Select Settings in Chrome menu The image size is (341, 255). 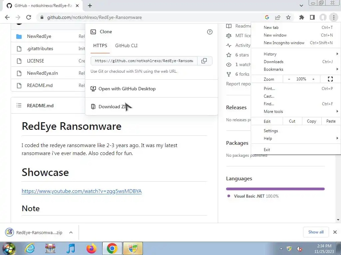point(296,131)
